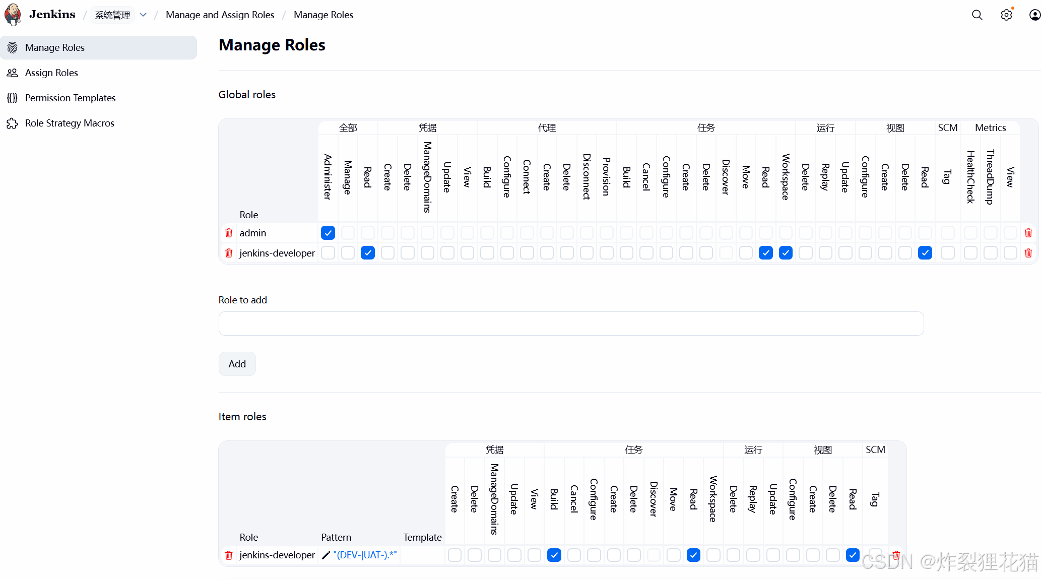Uncheck the Build checkbox in Item roles

[554, 555]
